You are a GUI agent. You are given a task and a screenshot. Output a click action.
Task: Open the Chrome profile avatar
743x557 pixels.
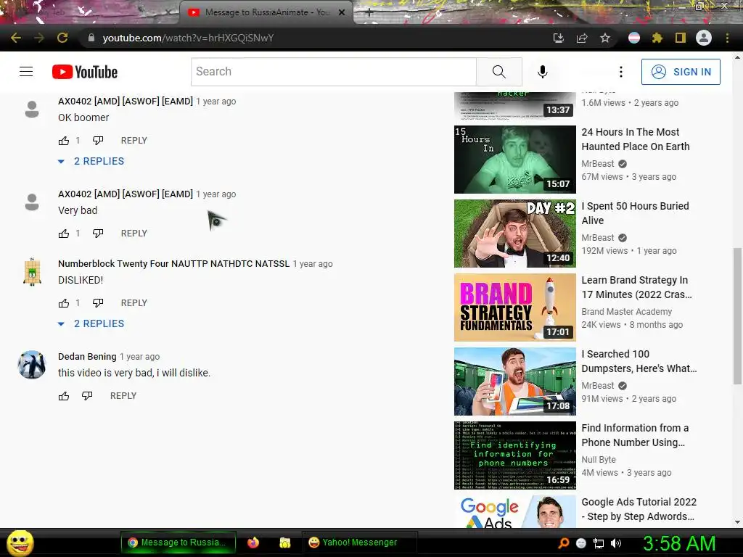[x=704, y=38]
